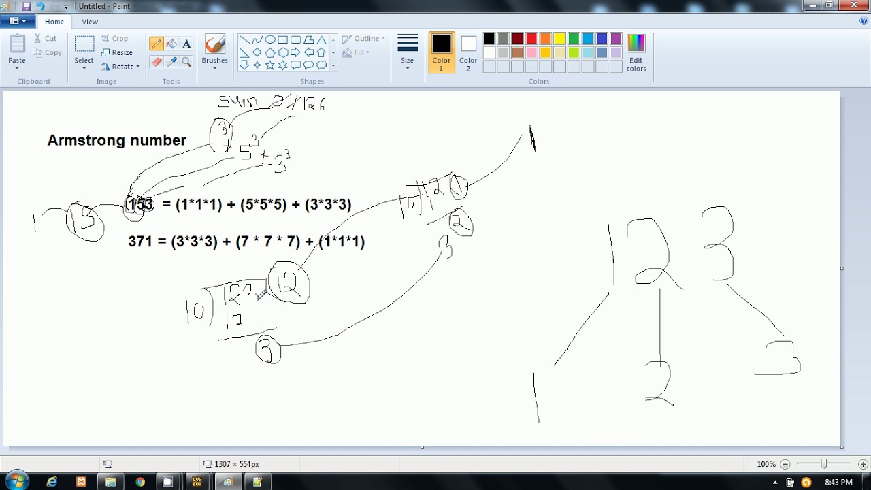Open the Select dropdown arrow

(x=84, y=68)
